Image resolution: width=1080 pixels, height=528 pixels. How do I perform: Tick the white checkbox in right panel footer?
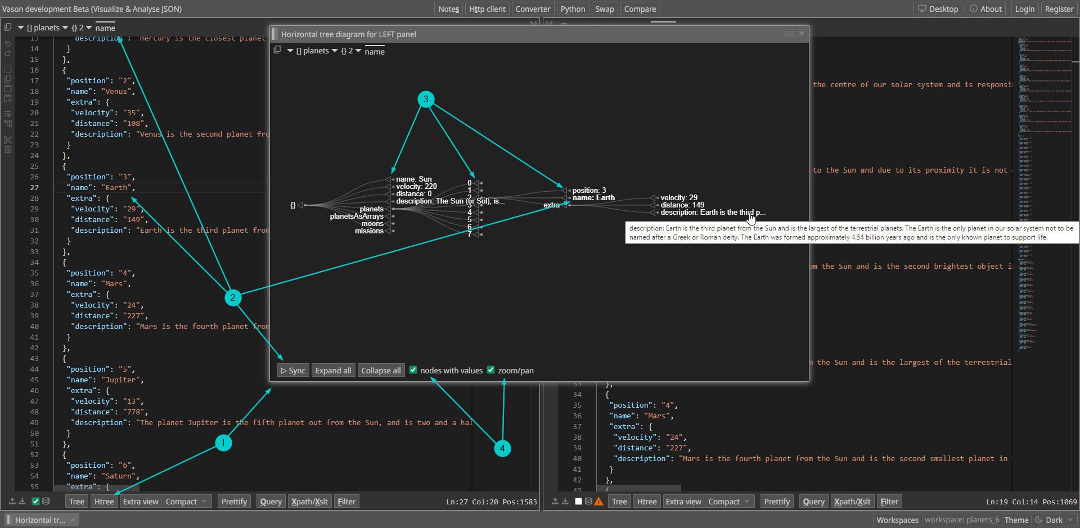[x=578, y=501]
